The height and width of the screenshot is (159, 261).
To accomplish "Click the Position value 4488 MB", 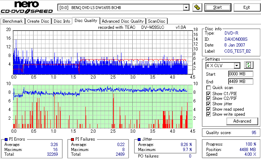I will (x=248, y=150).
